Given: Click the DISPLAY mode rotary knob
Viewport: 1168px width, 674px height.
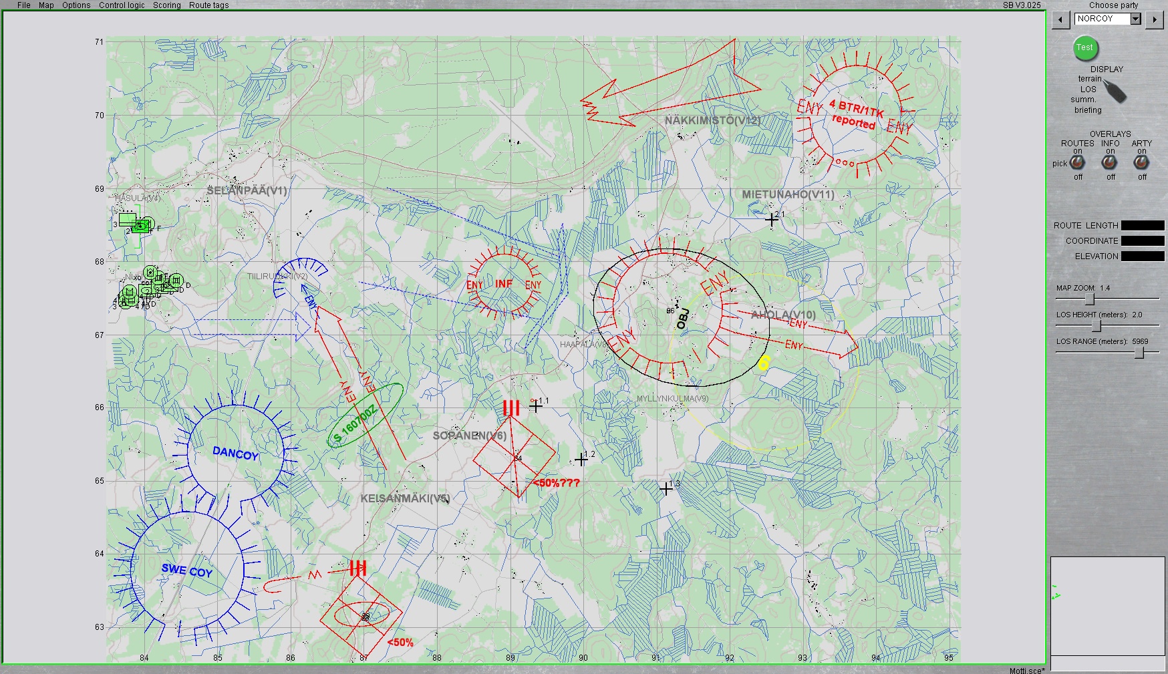Looking at the screenshot, I should 1114,90.
